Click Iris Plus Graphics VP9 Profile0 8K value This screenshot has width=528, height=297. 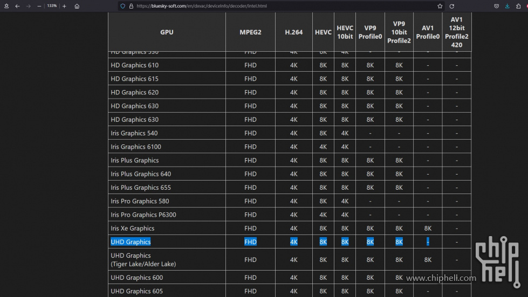click(370, 161)
